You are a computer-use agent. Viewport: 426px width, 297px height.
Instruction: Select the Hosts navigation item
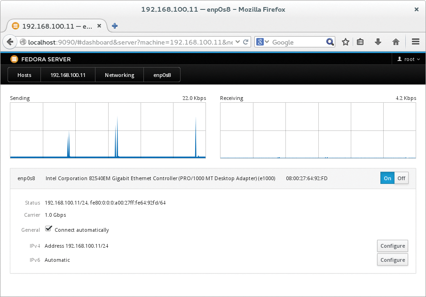point(24,75)
